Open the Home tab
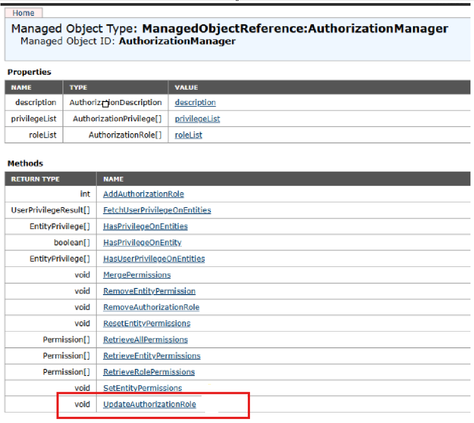Image resolution: width=474 pixels, height=423 pixels. [x=23, y=13]
